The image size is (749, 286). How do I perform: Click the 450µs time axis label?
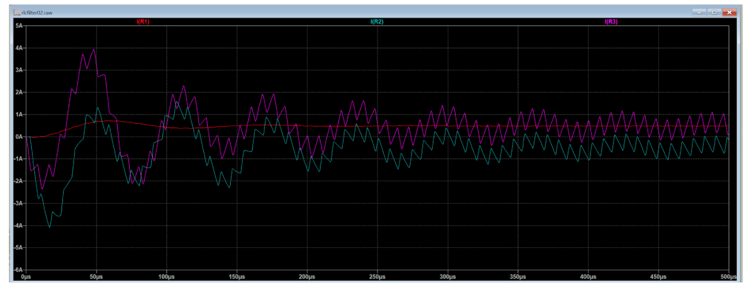[x=659, y=276]
